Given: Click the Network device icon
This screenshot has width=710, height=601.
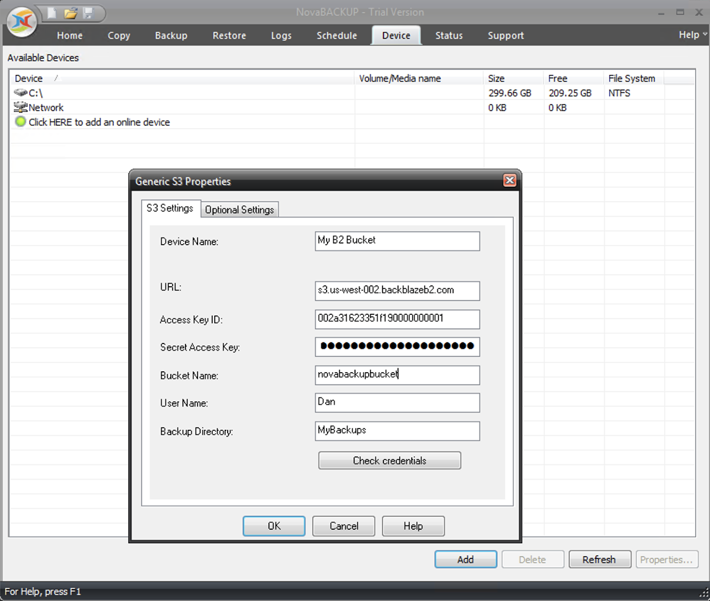Looking at the screenshot, I should (x=20, y=107).
